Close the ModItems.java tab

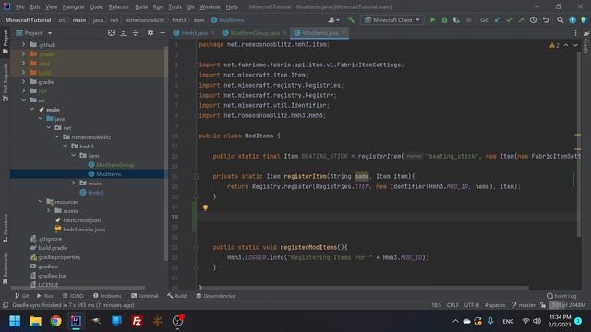coord(343,33)
